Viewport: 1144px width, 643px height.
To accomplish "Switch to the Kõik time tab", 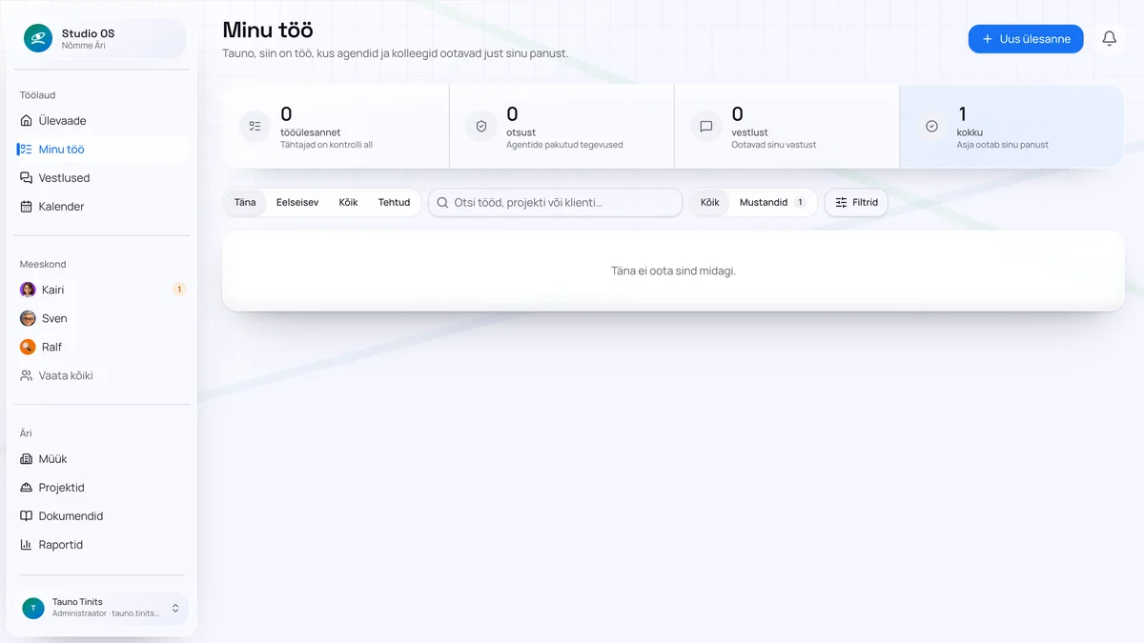I will [348, 203].
